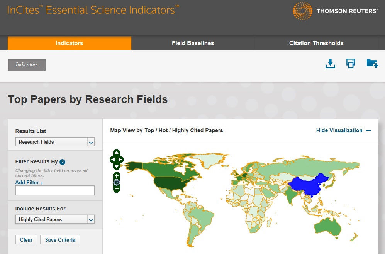Collapse map with Hide Visualization
Viewport: 385px width, 254px height.
343,130
